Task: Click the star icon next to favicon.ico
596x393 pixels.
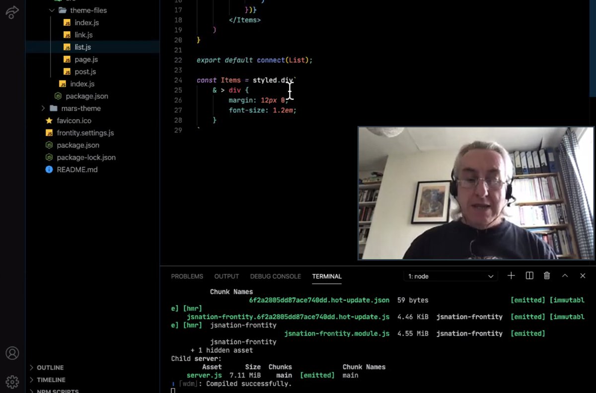Action: tap(48, 121)
